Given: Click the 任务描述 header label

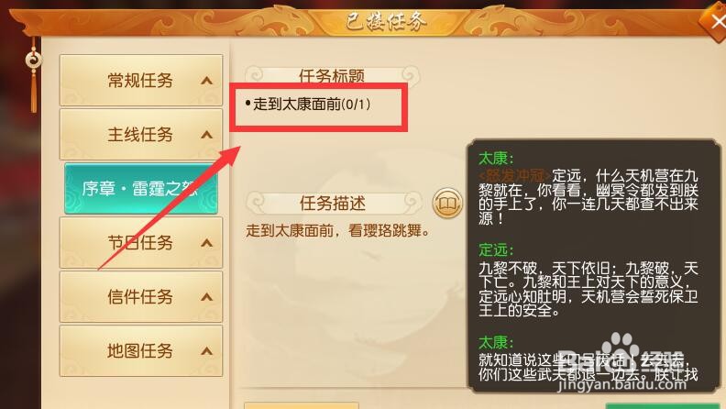Looking at the screenshot, I should click(333, 203).
